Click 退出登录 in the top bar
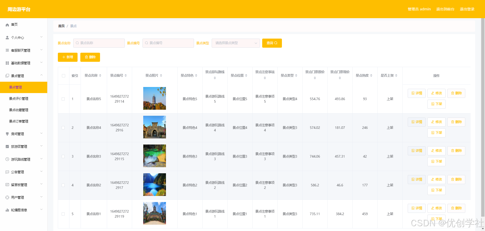Image resolution: width=485 pixels, height=231 pixels. [467, 9]
